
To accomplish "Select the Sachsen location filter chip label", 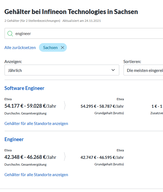I will point(50,48).
